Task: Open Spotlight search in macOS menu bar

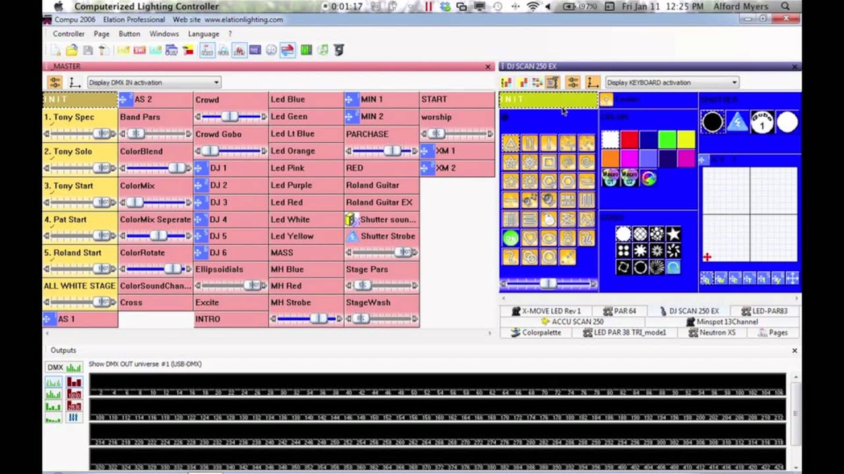Action: [785, 7]
